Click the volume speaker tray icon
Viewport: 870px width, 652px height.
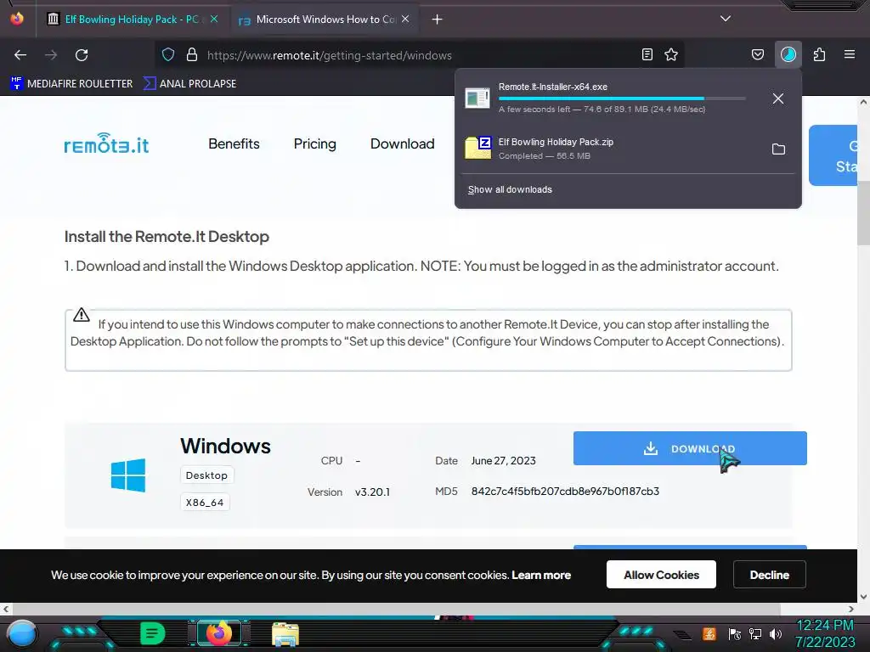pyautogui.click(x=776, y=633)
